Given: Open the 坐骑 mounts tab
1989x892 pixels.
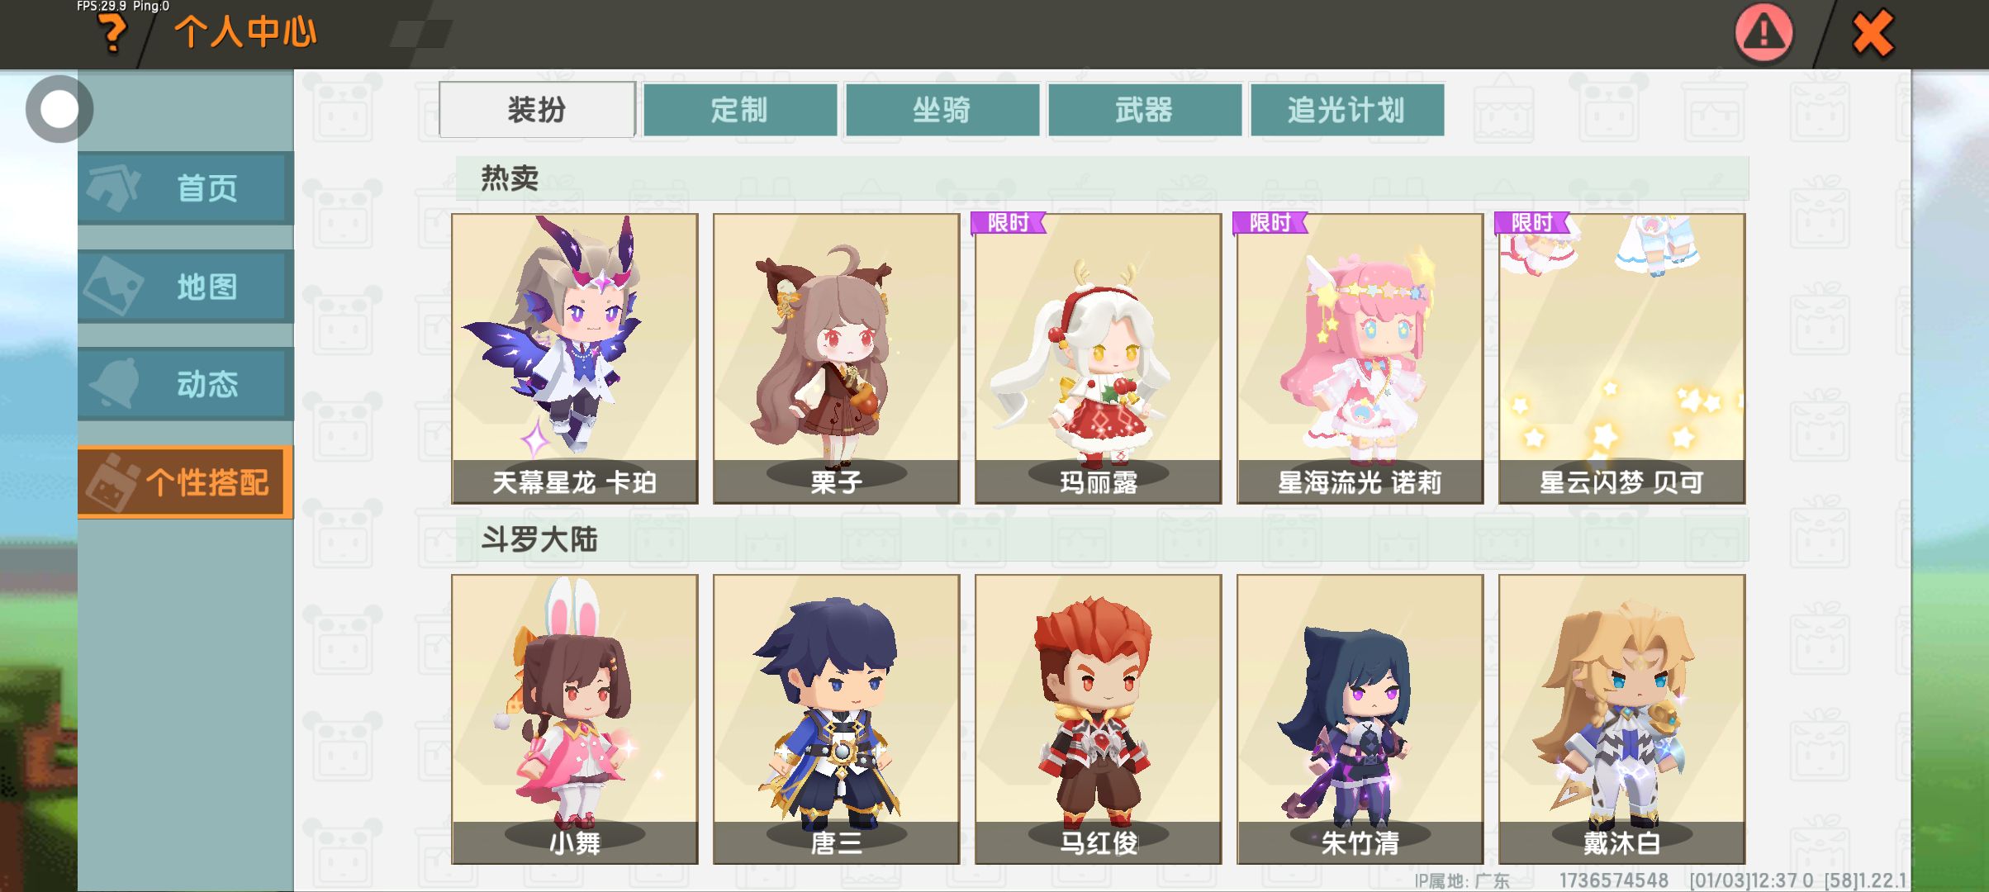Looking at the screenshot, I should coord(942,109).
